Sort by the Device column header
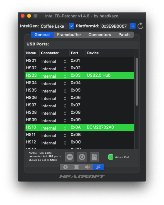This screenshot has width=164, height=205. [110, 53]
